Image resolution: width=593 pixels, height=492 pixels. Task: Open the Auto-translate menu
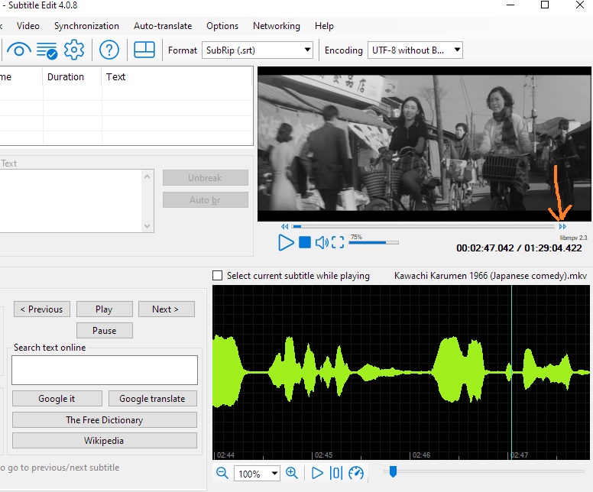pyautogui.click(x=163, y=26)
